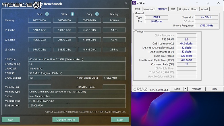Click the CPU FSB field 99.8 MHz

(77, 73)
